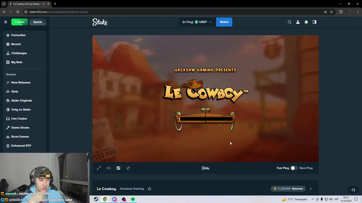Image resolution: width=362 pixels, height=203 pixels.
Task: Click the address bar URL
Action: pyautogui.click(x=59, y=12)
